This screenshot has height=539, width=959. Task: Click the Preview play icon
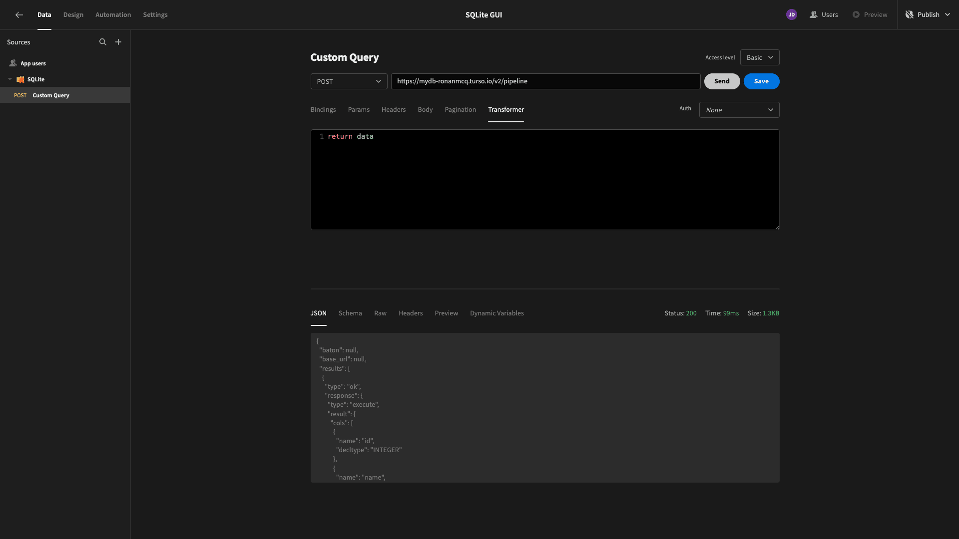(856, 15)
